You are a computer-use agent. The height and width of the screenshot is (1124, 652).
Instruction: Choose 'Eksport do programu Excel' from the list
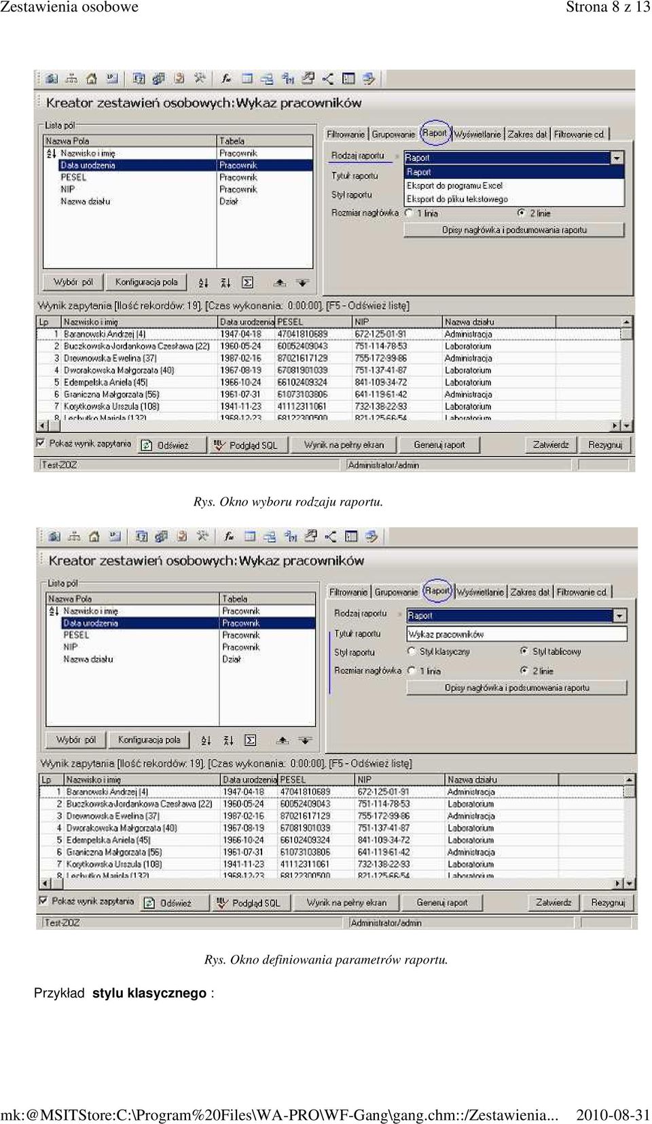tap(513, 186)
